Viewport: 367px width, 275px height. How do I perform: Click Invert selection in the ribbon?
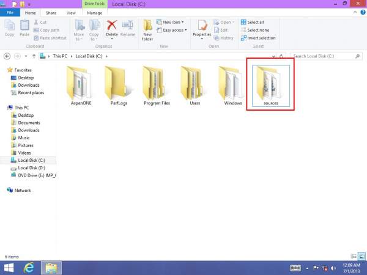(x=258, y=38)
